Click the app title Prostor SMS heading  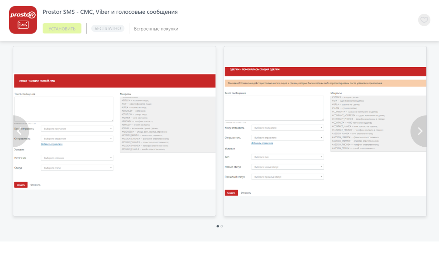point(110,12)
